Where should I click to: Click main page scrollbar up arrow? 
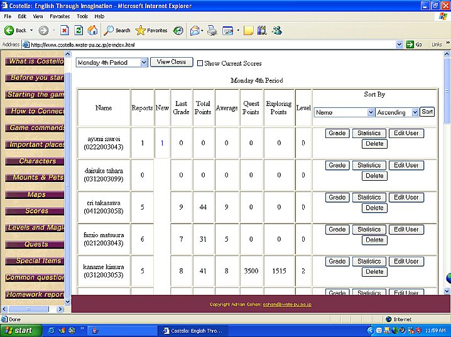(447, 54)
